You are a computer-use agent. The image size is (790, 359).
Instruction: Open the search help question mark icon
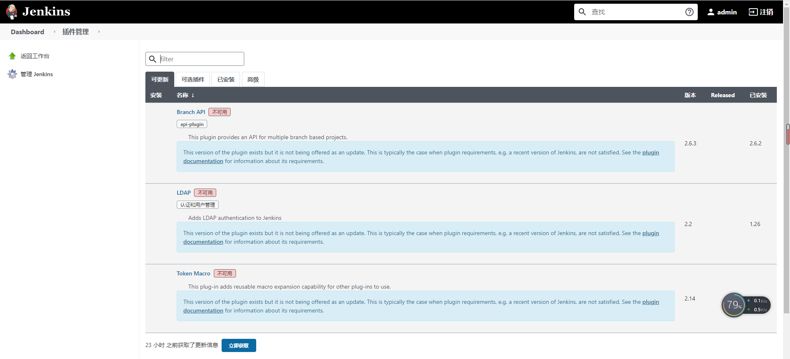[689, 12]
